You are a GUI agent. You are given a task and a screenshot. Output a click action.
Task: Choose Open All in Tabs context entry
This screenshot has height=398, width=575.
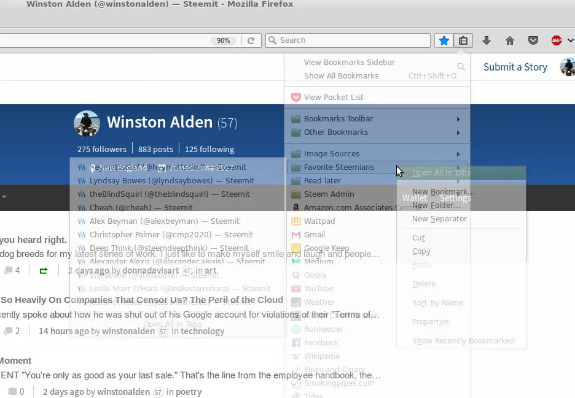[x=461, y=173]
